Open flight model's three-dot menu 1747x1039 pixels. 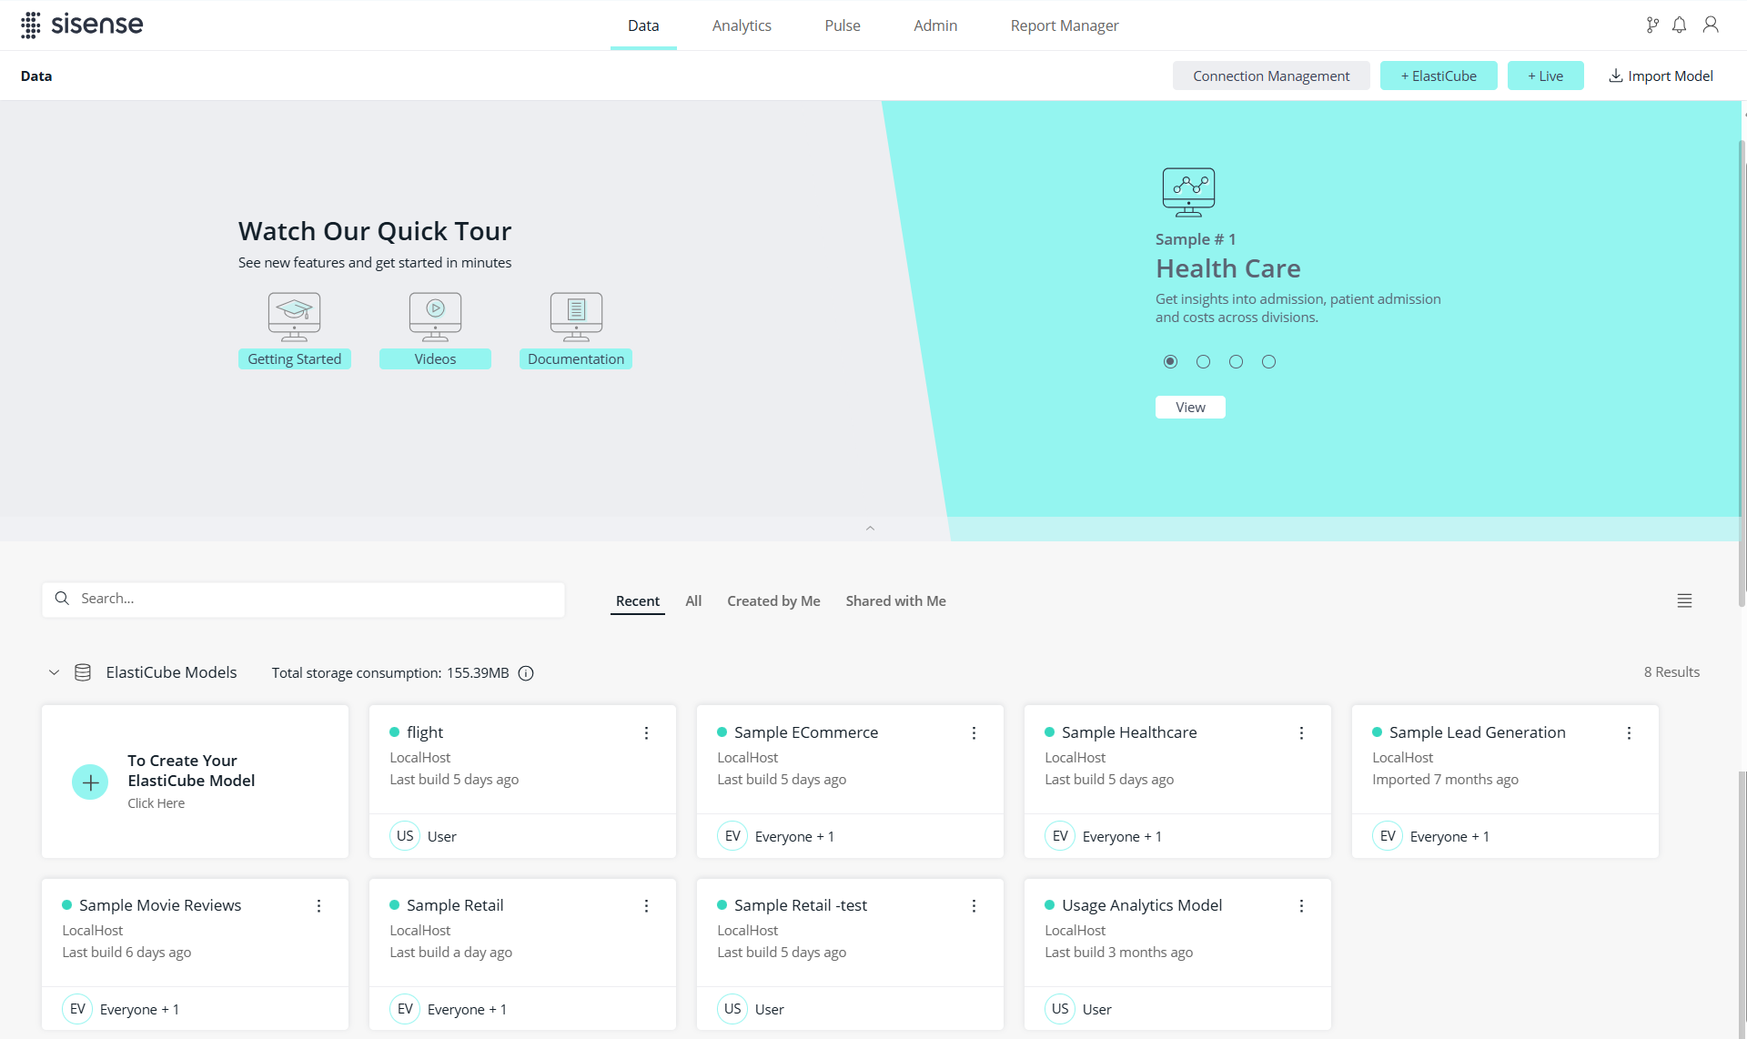tap(646, 733)
